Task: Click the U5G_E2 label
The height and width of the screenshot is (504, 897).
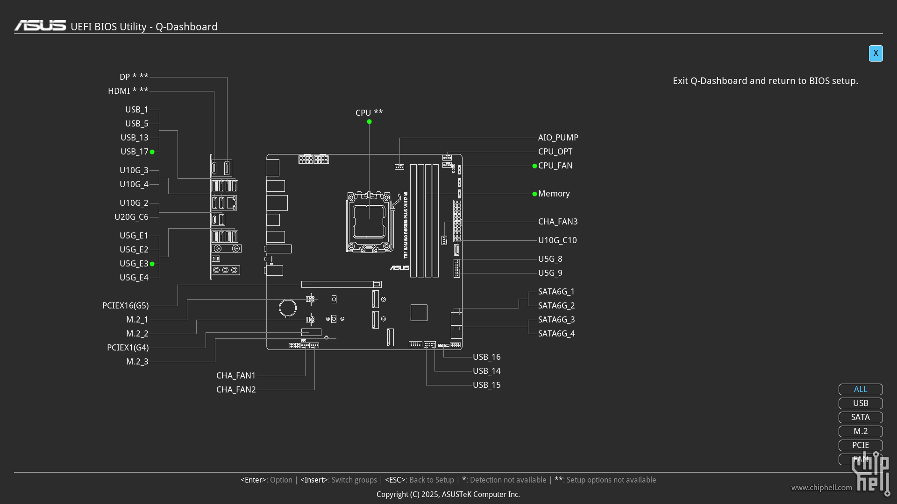Action: point(134,250)
